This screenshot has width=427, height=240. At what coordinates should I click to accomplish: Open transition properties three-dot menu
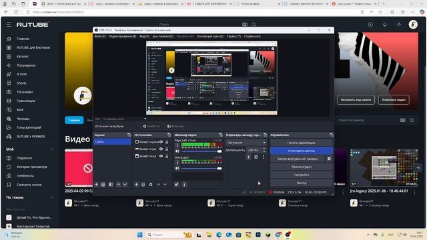click(x=264, y=157)
